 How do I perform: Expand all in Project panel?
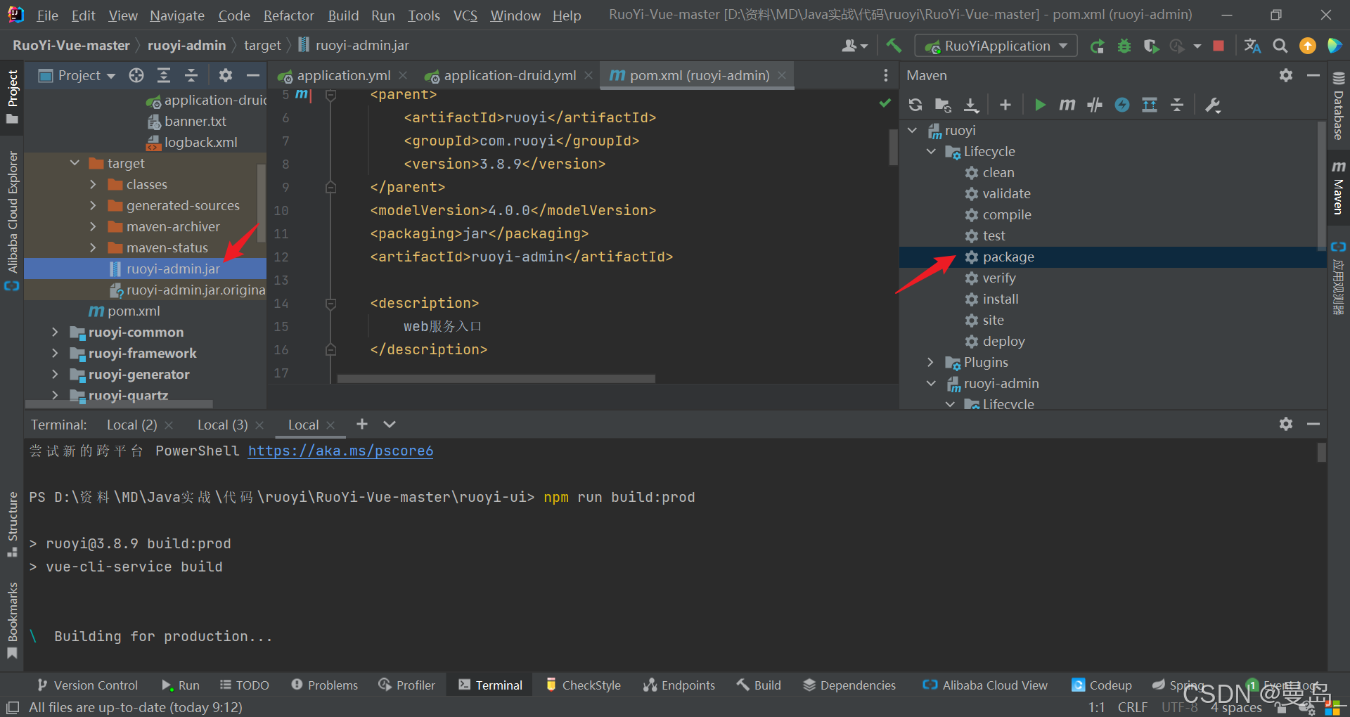coord(164,75)
